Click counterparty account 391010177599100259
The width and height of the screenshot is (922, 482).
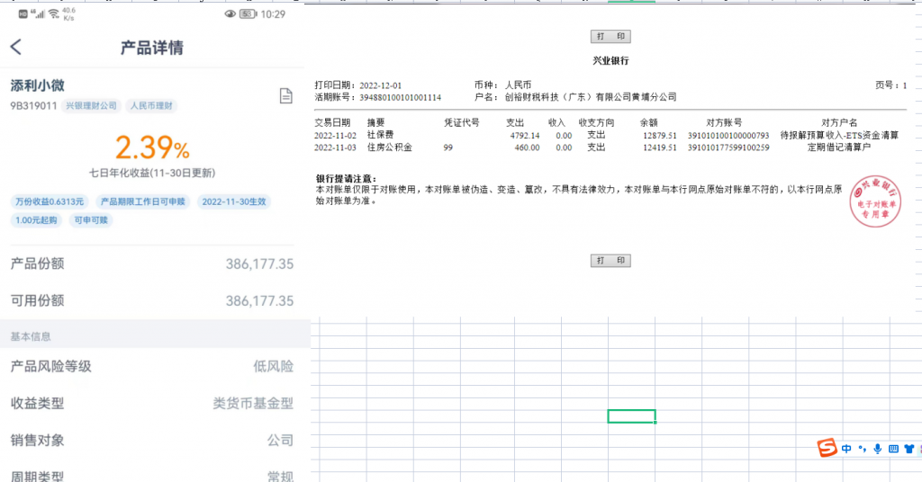pyautogui.click(x=728, y=148)
